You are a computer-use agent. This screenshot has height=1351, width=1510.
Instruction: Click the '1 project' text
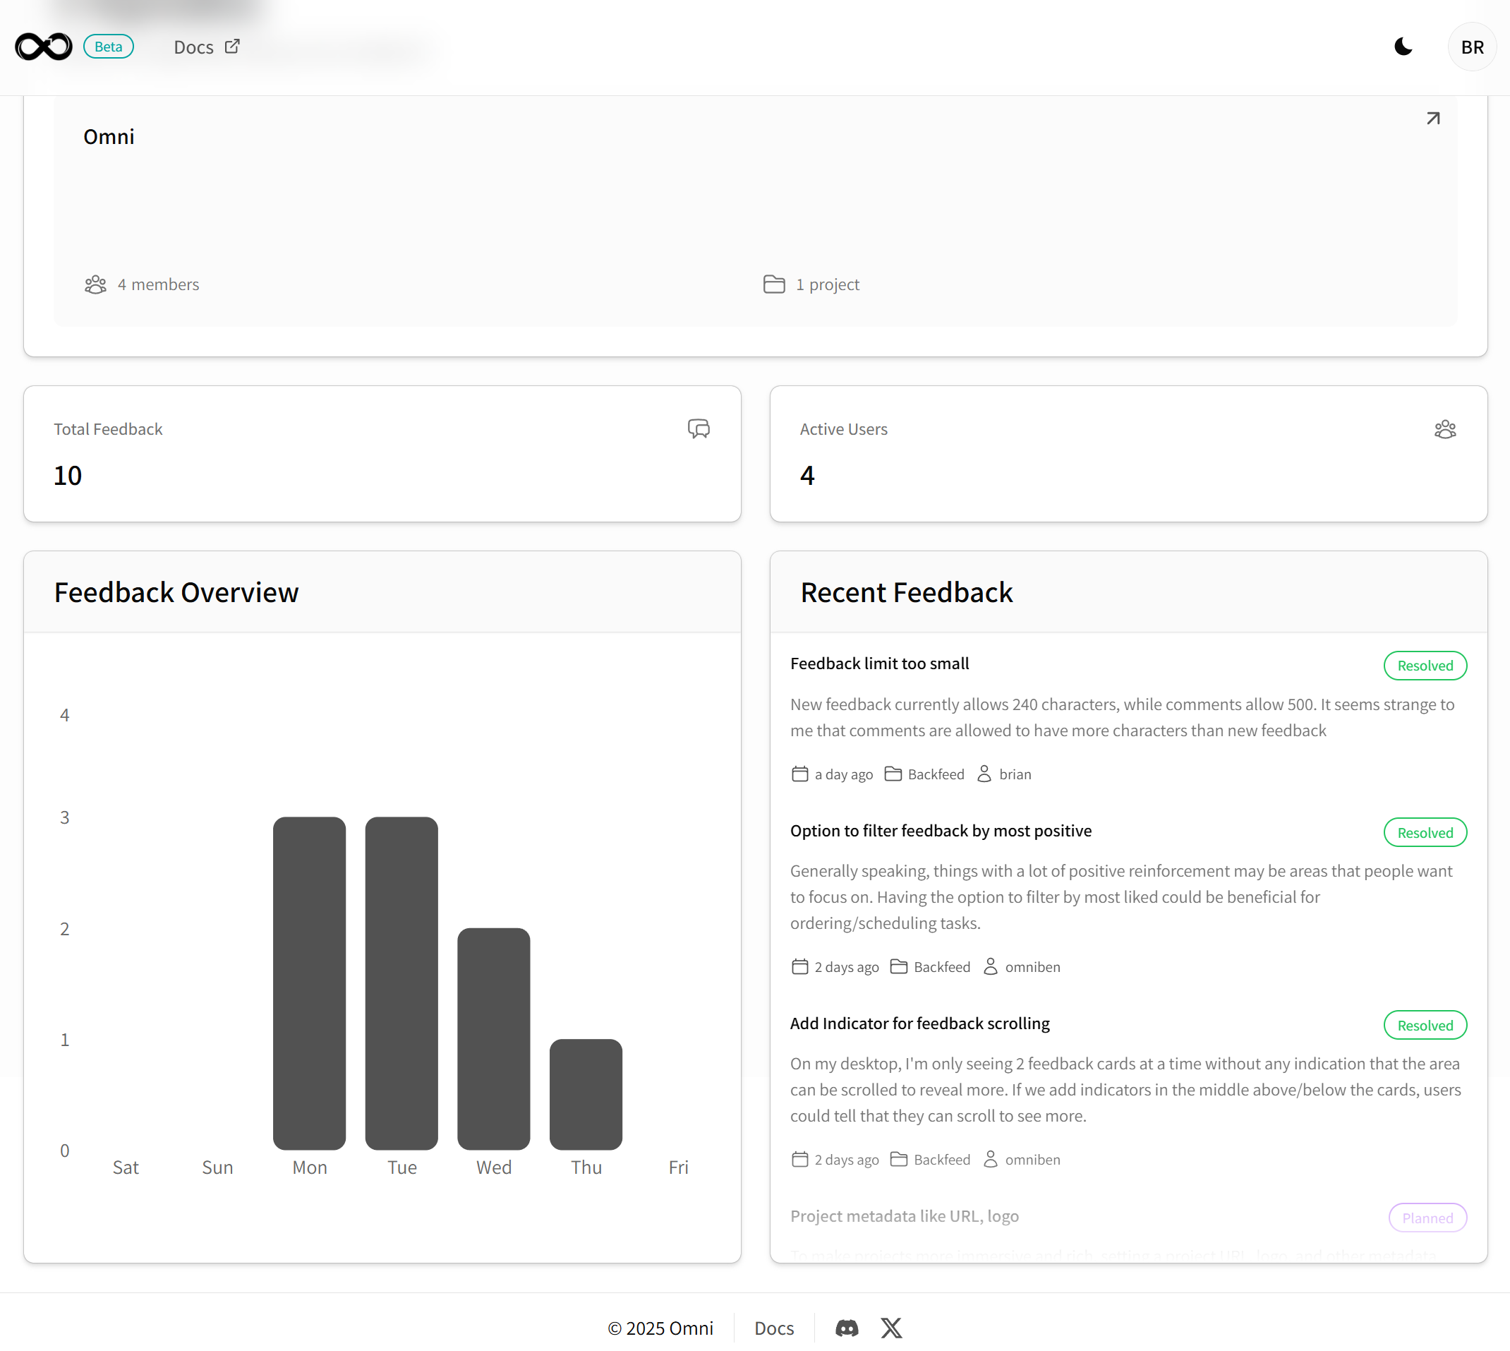click(828, 285)
